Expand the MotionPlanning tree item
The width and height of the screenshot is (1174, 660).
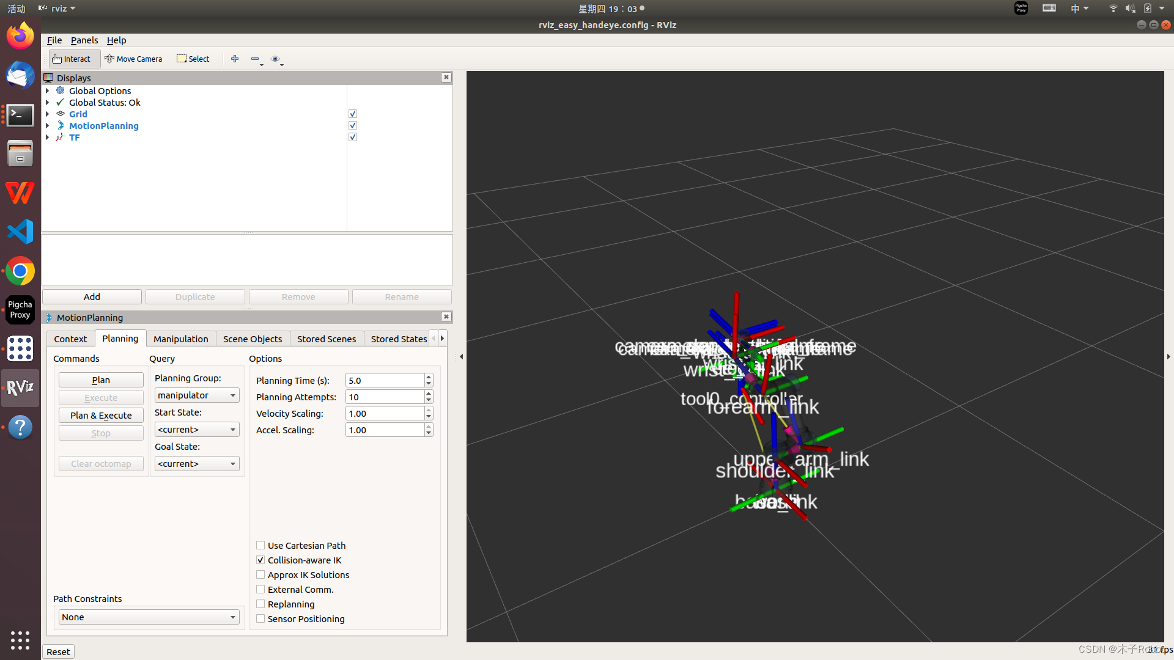pos(47,125)
